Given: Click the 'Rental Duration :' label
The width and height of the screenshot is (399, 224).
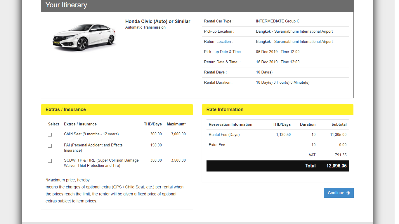Looking at the screenshot, I should coord(218,82).
